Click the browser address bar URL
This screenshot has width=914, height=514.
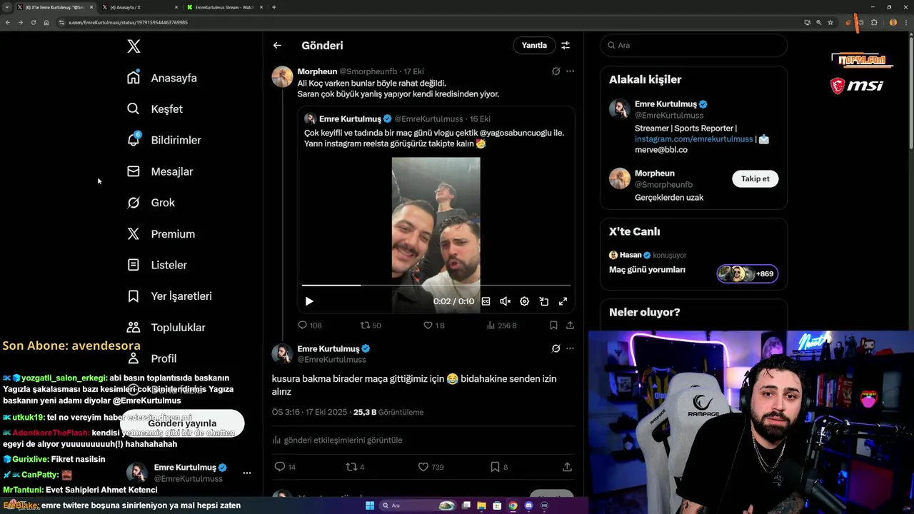click(129, 22)
